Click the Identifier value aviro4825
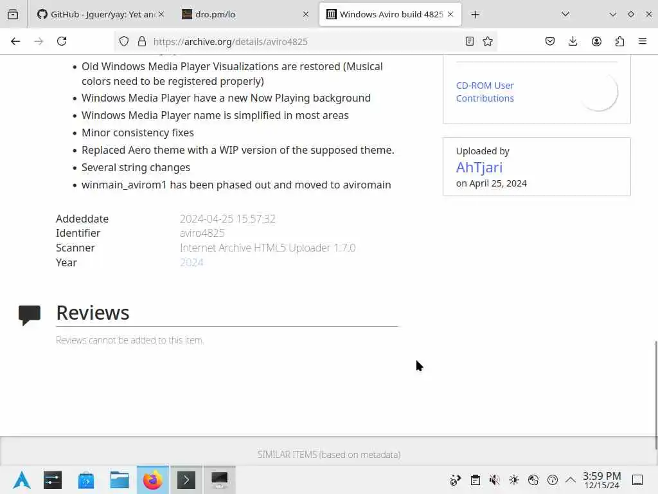This screenshot has height=494, width=658. click(x=202, y=233)
